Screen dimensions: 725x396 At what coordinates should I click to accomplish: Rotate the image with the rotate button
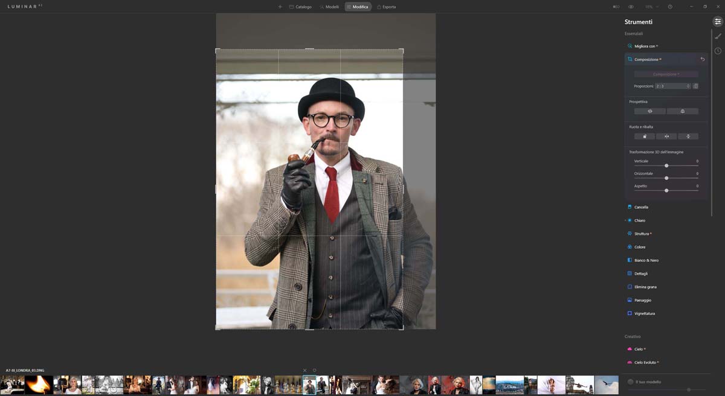click(x=644, y=136)
